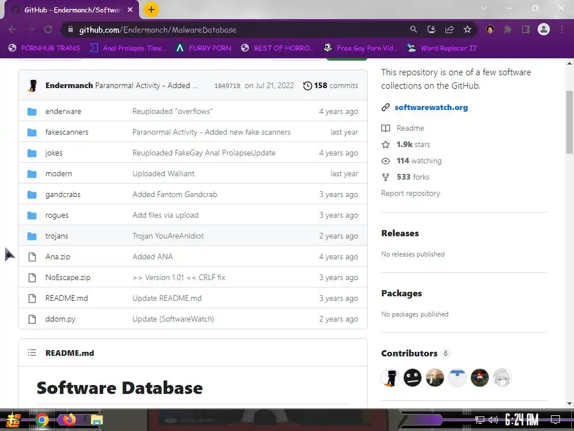Click the black smiley contributor avatar
Viewport: 574px width, 431px height.
coord(413,378)
